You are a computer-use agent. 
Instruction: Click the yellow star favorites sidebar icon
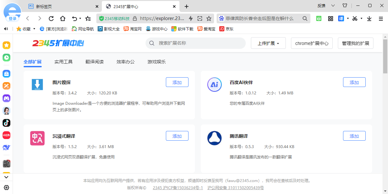pyautogui.click(x=6, y=45)
